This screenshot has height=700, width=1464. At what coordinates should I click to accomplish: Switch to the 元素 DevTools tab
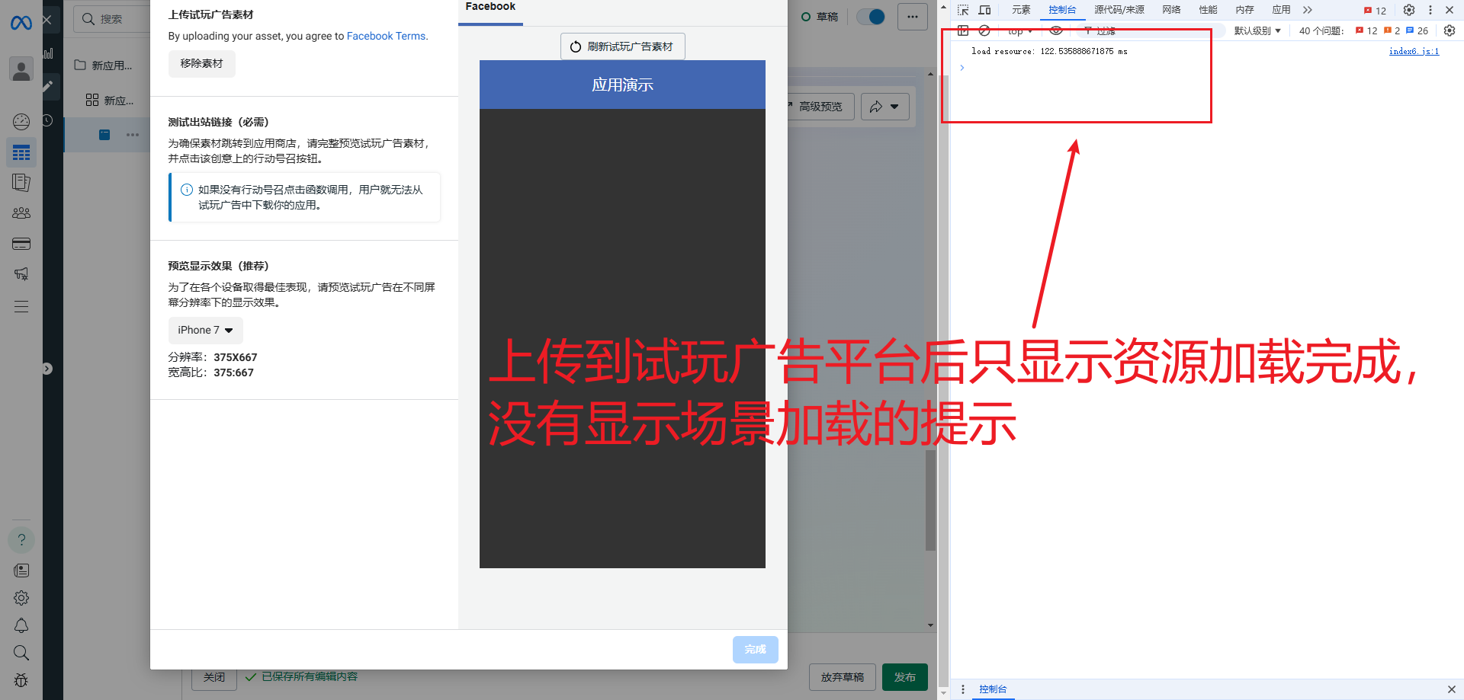[x=1021, y=10]
